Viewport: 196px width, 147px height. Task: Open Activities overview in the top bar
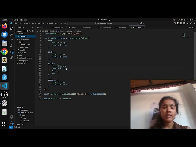[x=5, y=20]
